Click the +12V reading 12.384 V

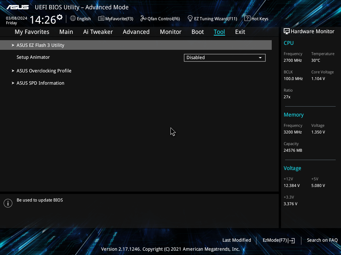click(x=292, y=186)
